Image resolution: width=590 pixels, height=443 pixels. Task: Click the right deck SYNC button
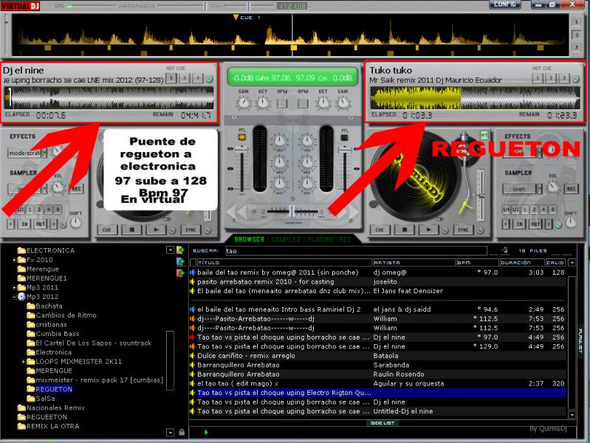point(463,230)
